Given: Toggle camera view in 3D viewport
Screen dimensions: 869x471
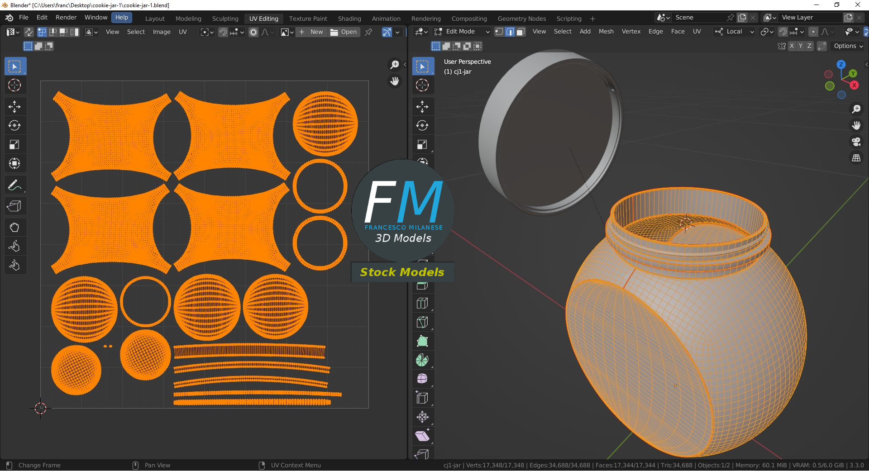Looking at the screenshot, I should click(x=856, y=142).
